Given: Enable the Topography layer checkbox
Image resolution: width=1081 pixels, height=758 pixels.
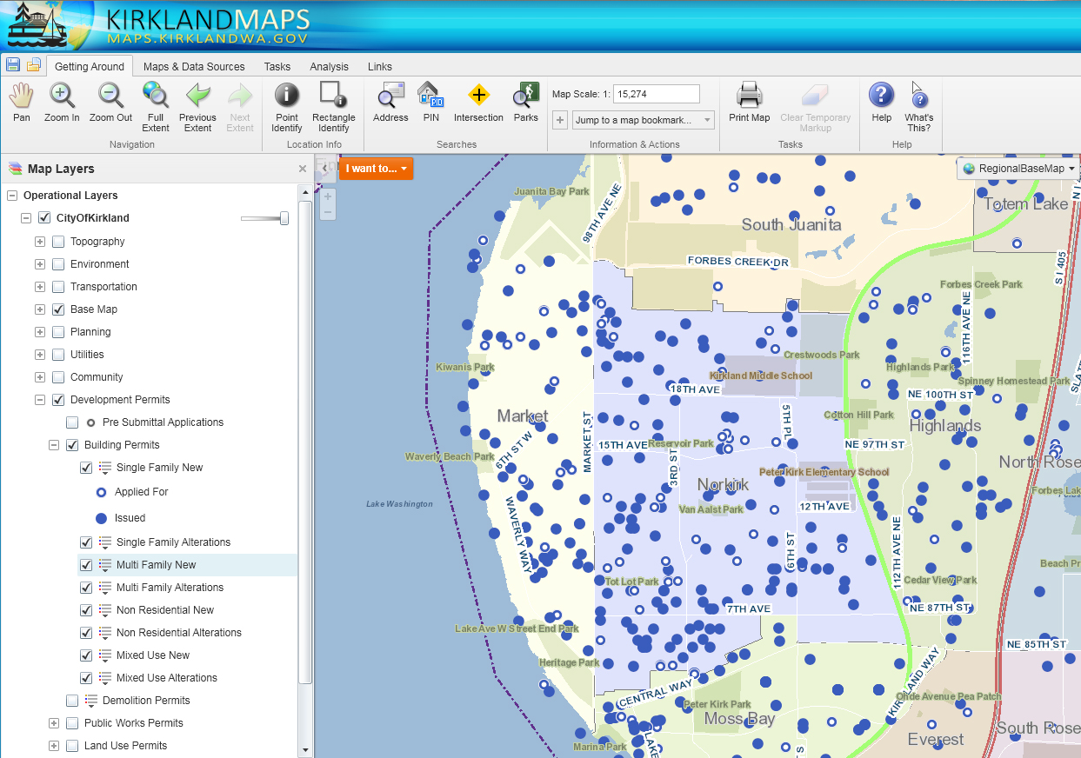Looking at the screenshot, I should pos(58,242).
